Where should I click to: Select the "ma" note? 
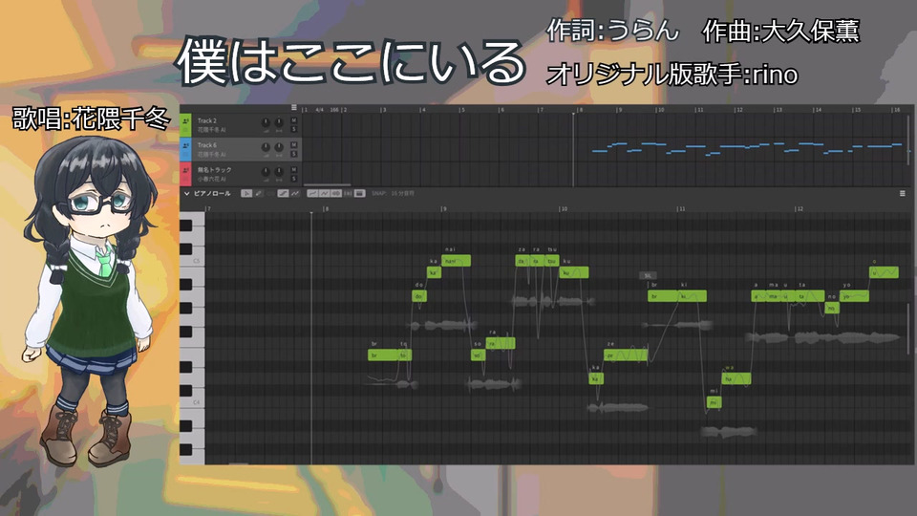click(774, 296)
